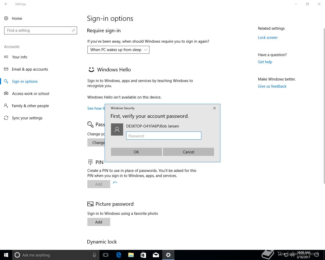325x260 pixels.
Task: Click the PIN keypad icon
Action: click(x=90, y=162)
